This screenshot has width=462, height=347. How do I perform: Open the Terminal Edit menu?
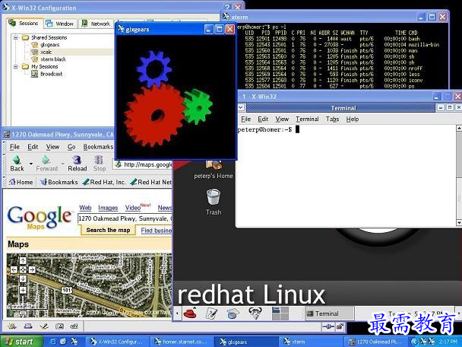click(263, 119)
